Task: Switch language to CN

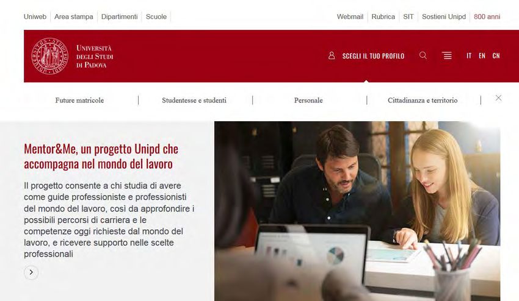Action: [x=496, y=55]
